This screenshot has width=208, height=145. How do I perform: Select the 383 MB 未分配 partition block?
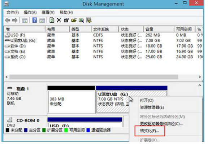(x=71, y=101)
